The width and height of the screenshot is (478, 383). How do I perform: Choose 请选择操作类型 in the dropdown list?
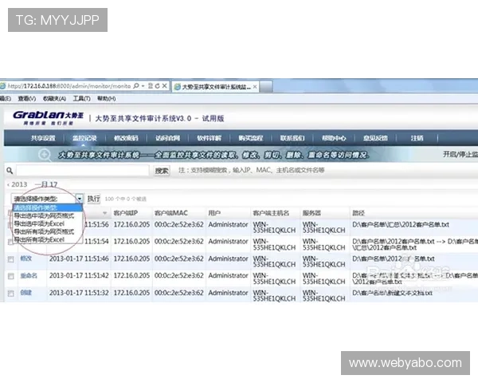(47, 208)
